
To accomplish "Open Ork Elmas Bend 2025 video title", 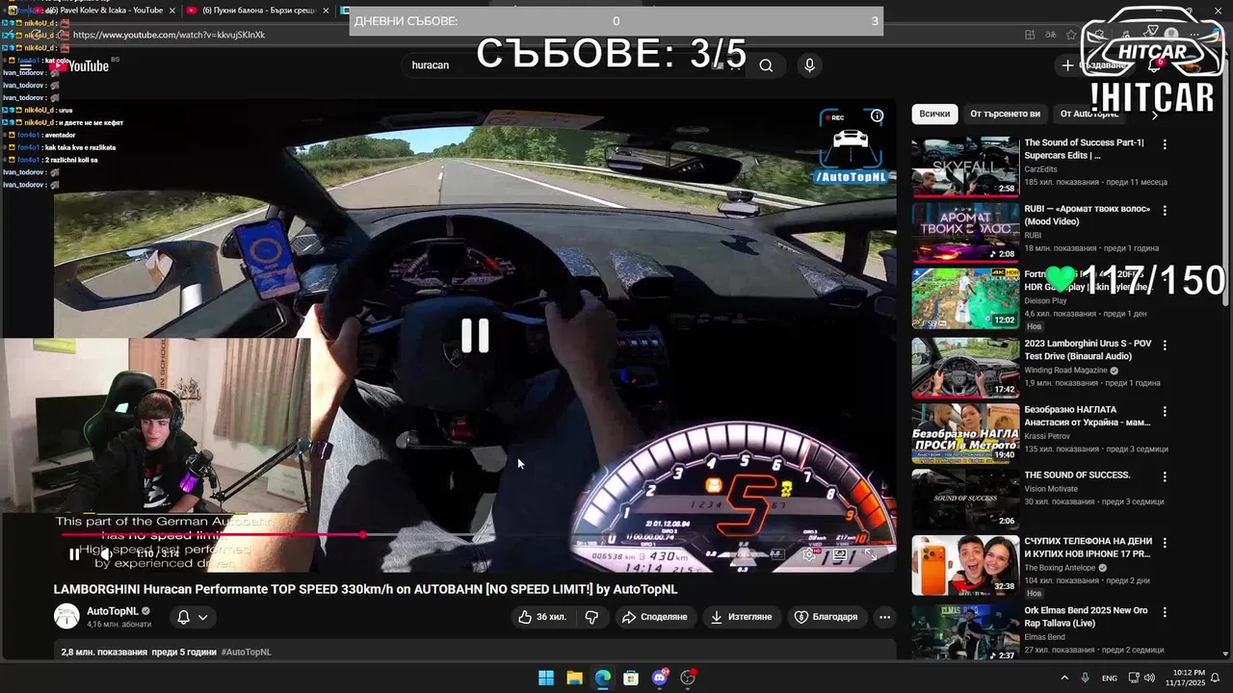I will [1086, 617].
